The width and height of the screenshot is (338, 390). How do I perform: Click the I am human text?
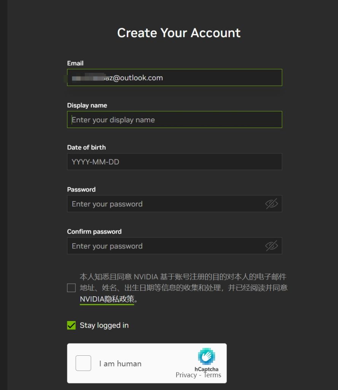point(120,364)
